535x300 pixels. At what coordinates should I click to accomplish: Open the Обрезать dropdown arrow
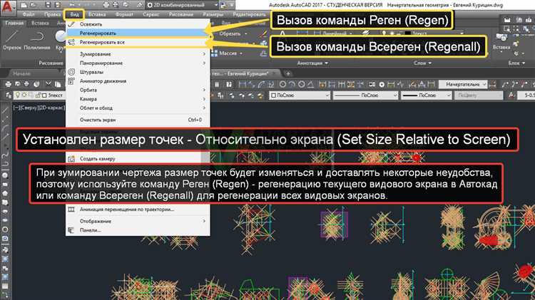tap(246, 33)
